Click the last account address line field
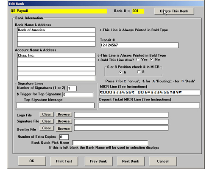 [x=56, y=78]
